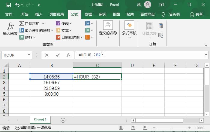
Task: Collapse the ribbon with the chevron
Action: click(206, 46)
